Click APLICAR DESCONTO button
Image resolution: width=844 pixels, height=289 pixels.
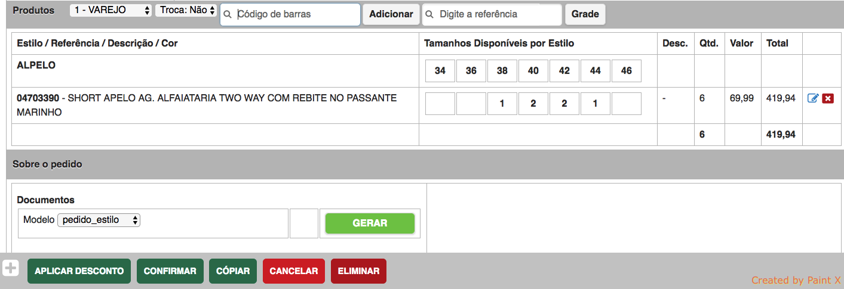click(x=79, y=271)
